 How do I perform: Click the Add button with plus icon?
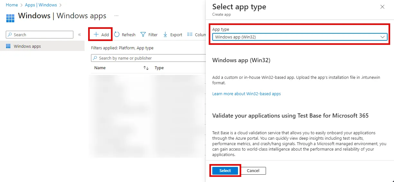tap(101, 35)
